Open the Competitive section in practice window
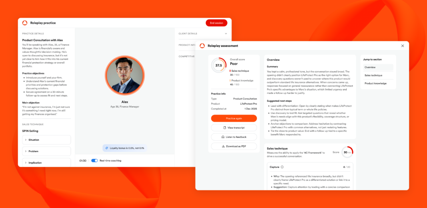 (x=187, y=56)
